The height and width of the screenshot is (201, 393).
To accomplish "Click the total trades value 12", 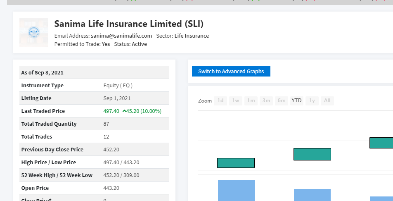I will (x=106, y=136).
